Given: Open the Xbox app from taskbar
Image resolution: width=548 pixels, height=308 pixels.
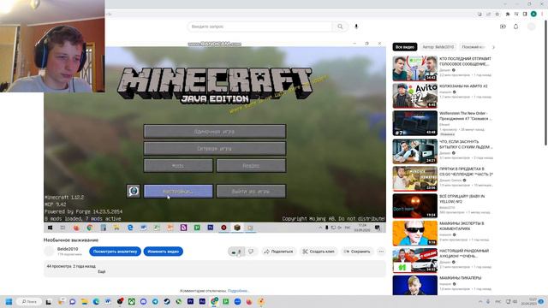Looking at the screenshot, I should (x=131, y=301).
